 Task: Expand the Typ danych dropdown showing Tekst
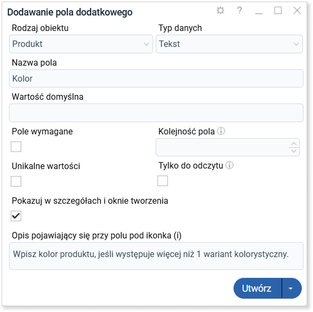coord(229,44)
